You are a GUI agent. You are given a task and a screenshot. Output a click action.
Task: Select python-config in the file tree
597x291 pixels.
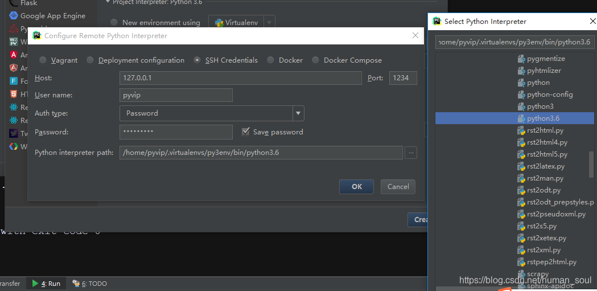click(x=550, y=95)
